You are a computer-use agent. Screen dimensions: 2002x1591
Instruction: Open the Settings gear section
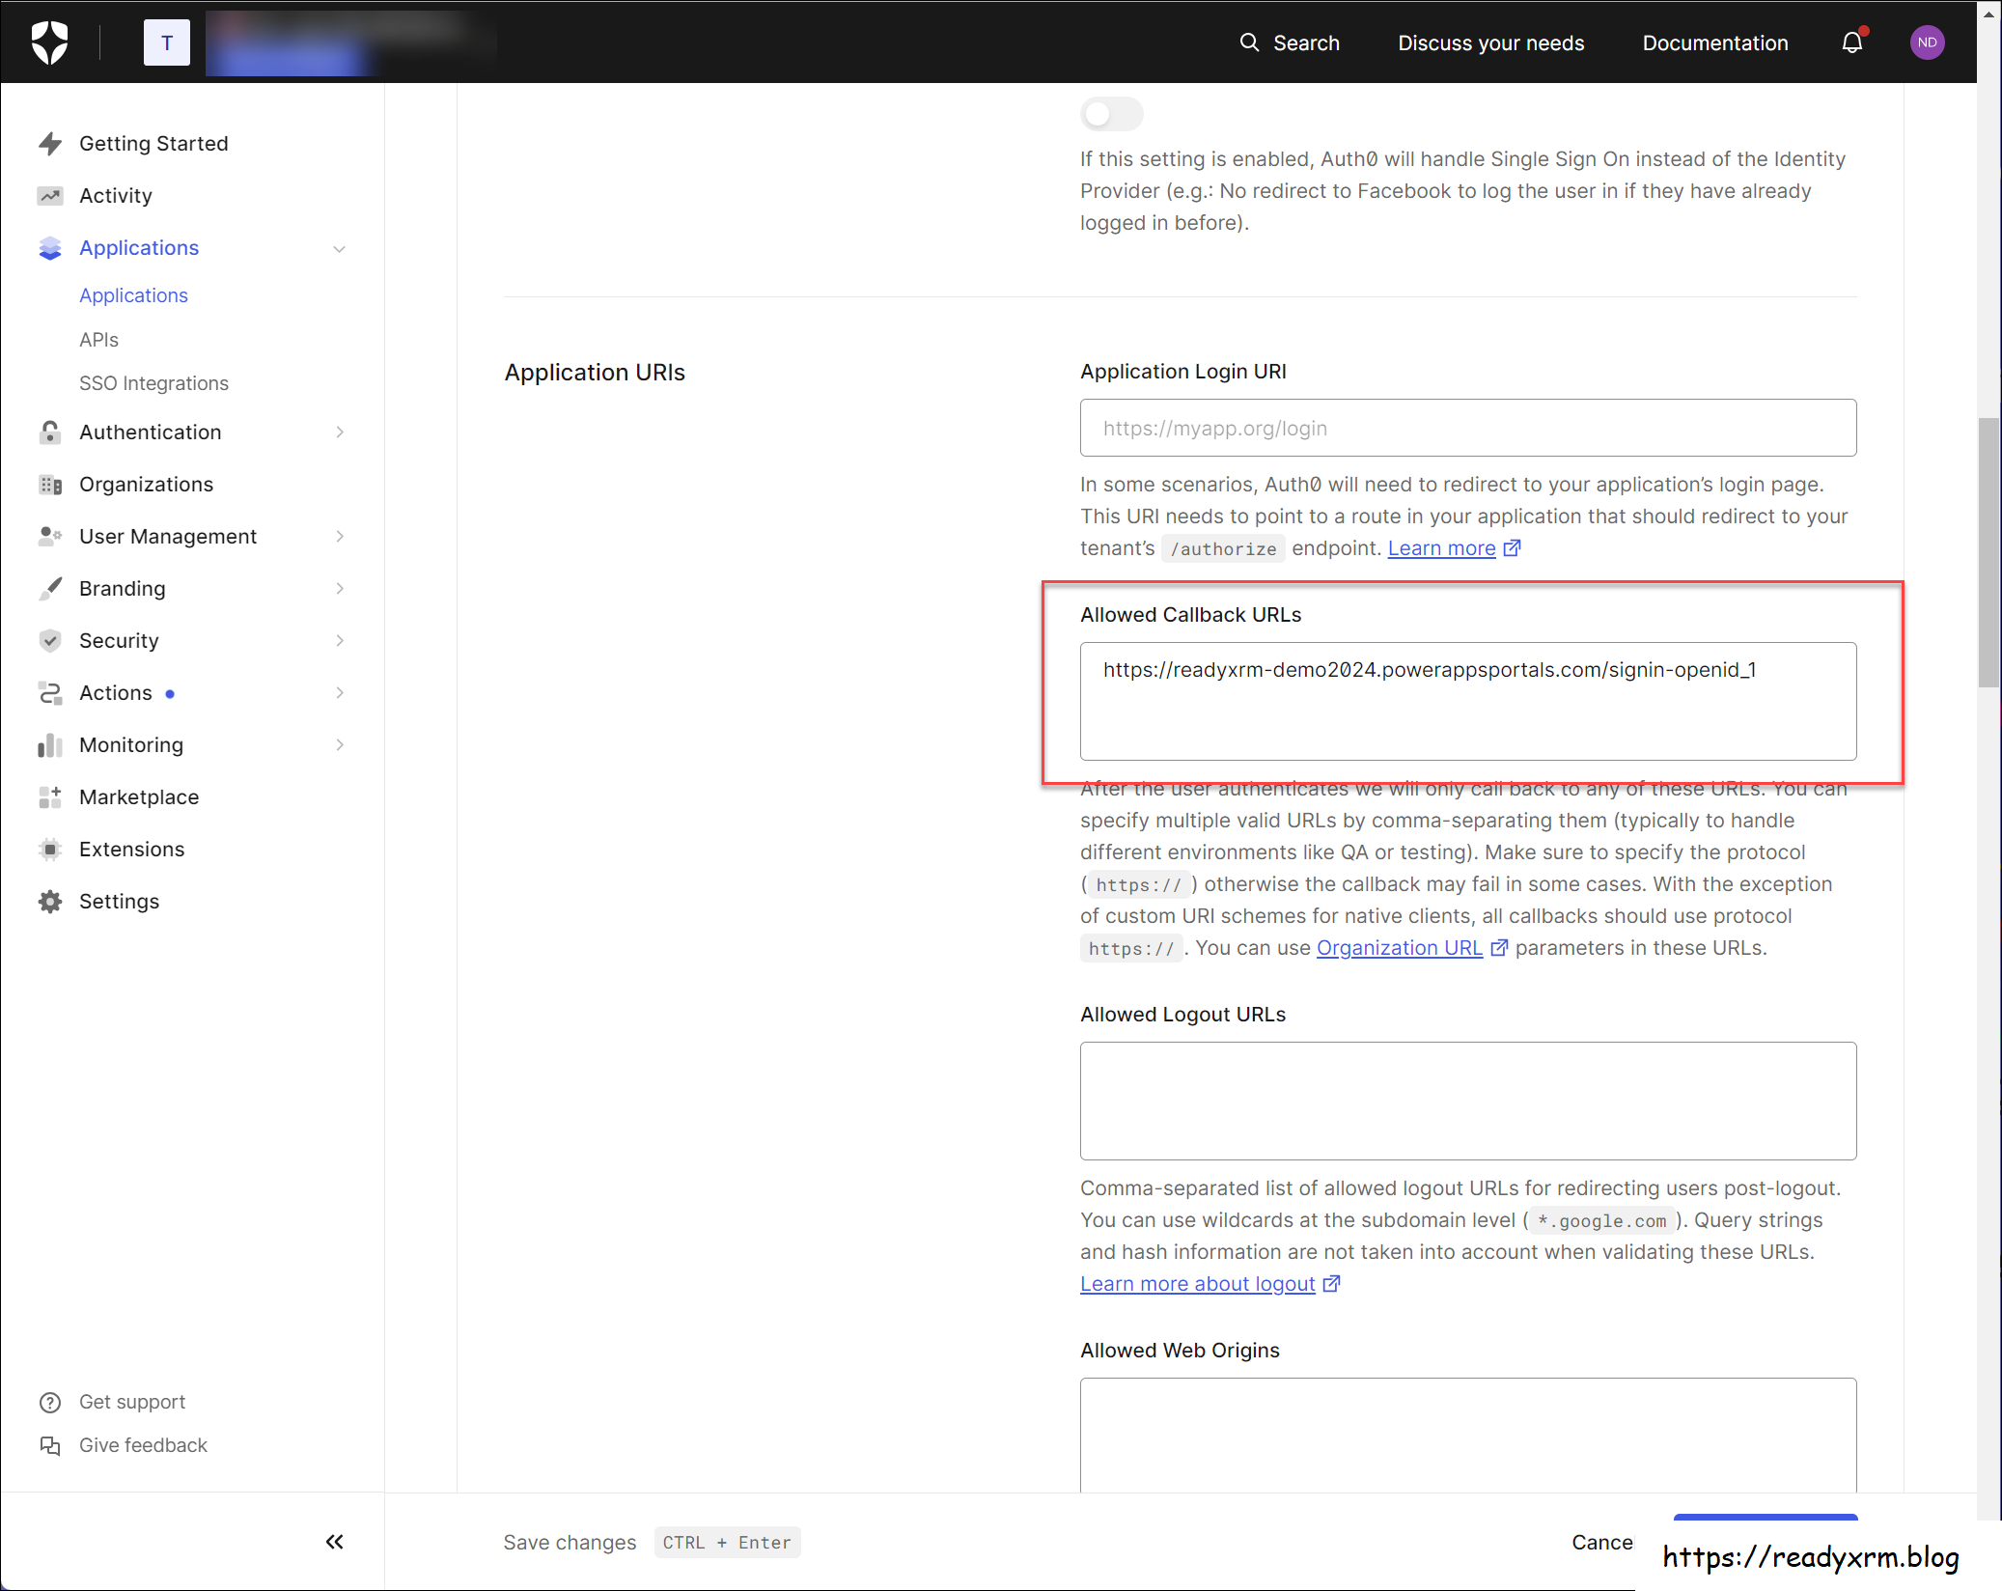coord(120,901)
